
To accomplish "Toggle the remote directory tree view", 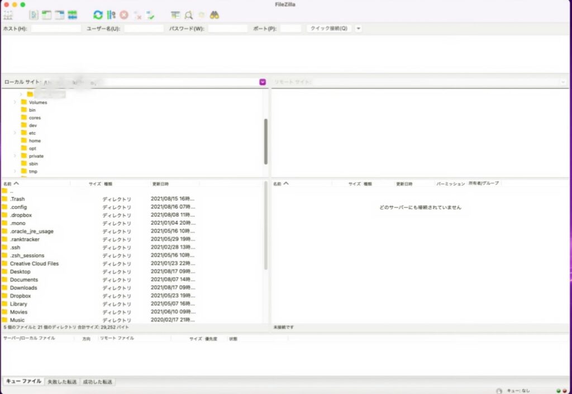I will (59, 15).
